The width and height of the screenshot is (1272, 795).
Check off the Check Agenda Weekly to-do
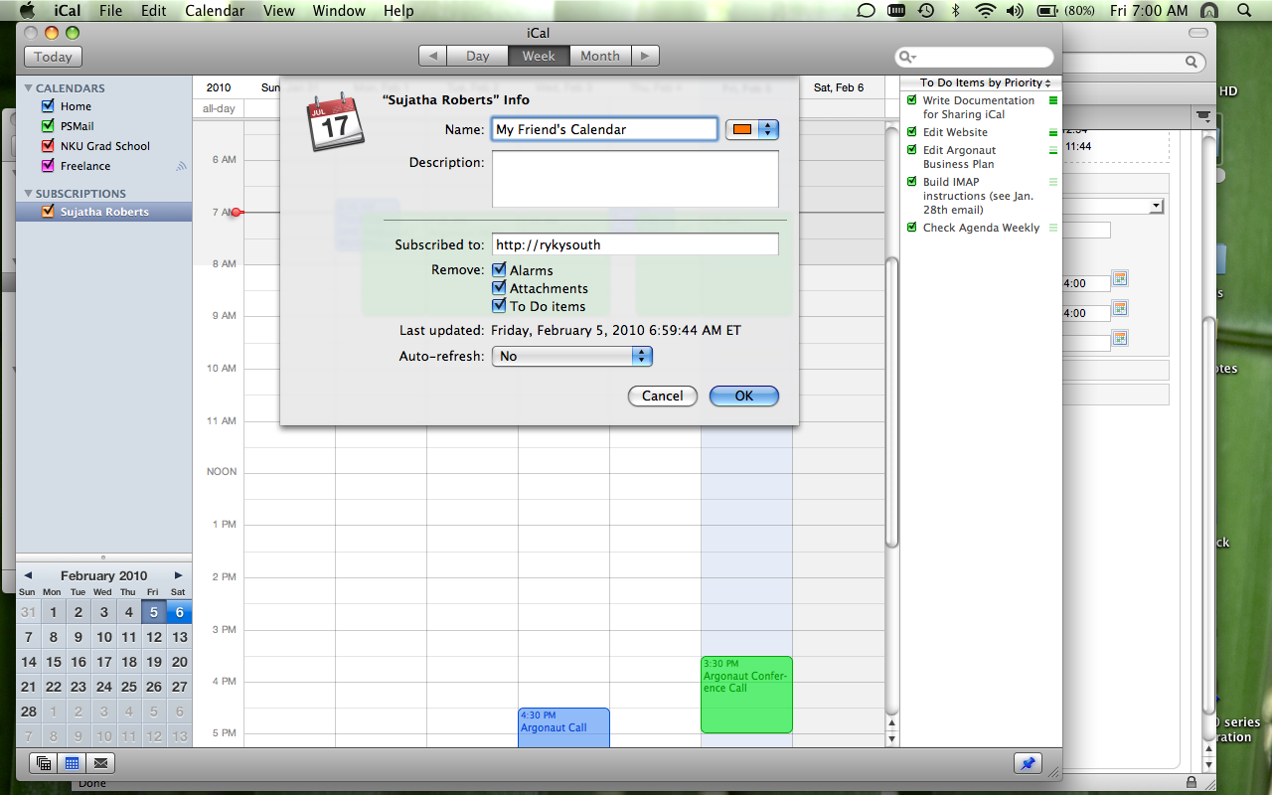pos(912,228)
